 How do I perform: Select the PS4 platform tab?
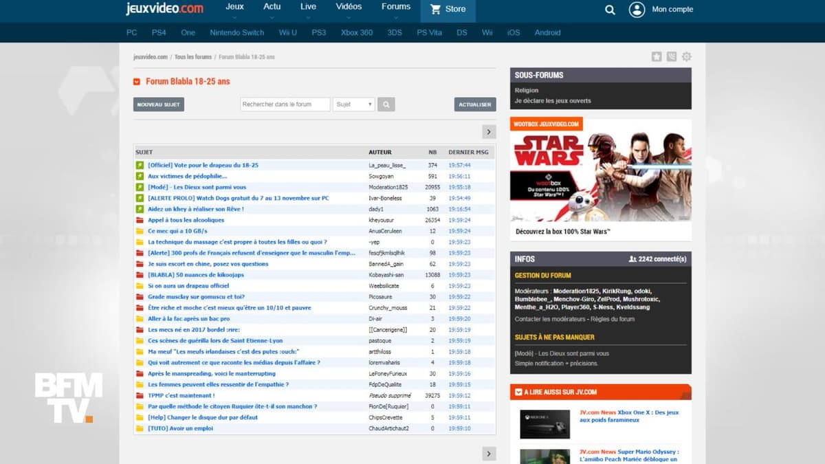click(159, 32)
